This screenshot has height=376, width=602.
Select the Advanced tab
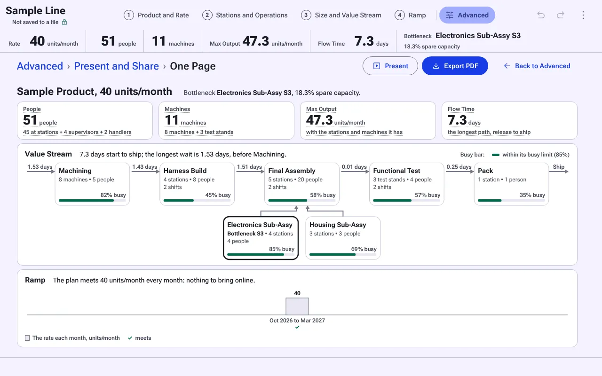(x=467, y=15)
